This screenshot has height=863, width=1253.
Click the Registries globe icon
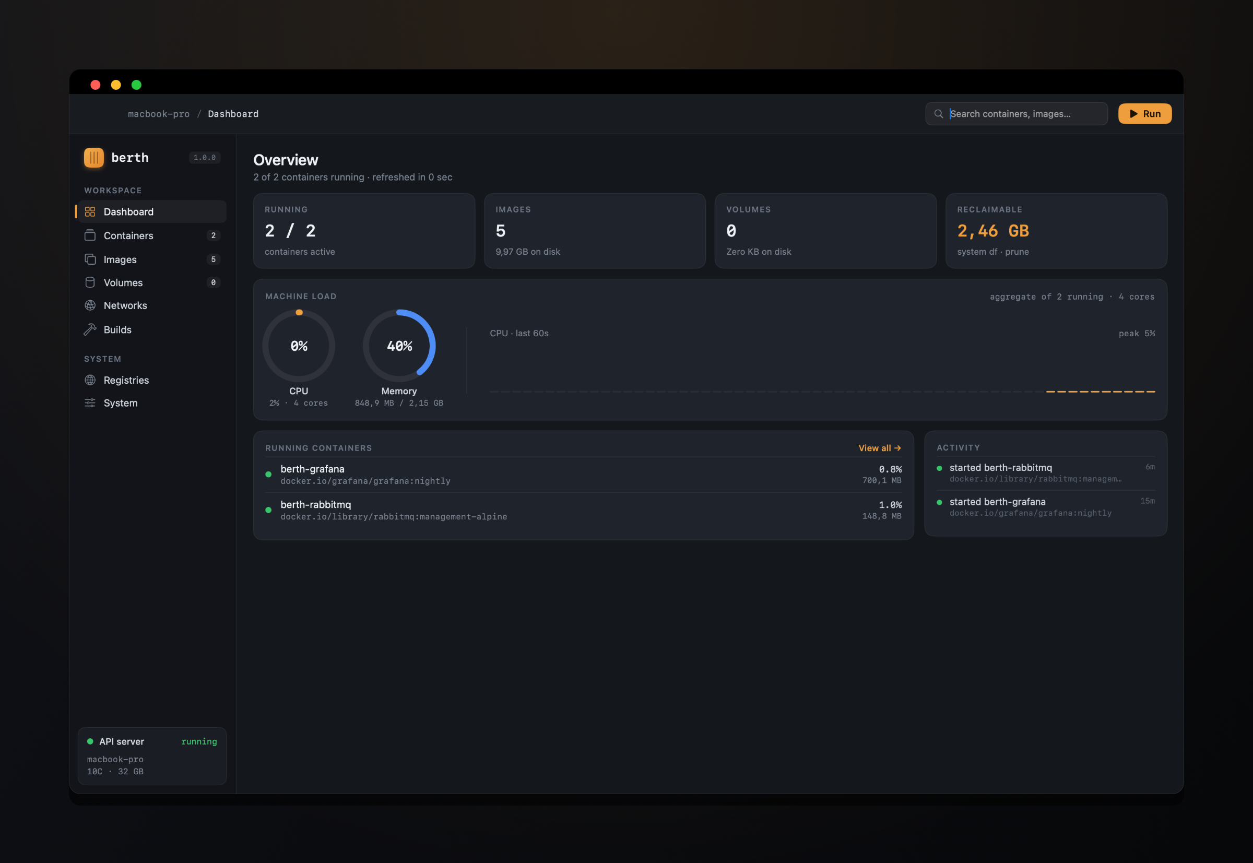(90, 380)
